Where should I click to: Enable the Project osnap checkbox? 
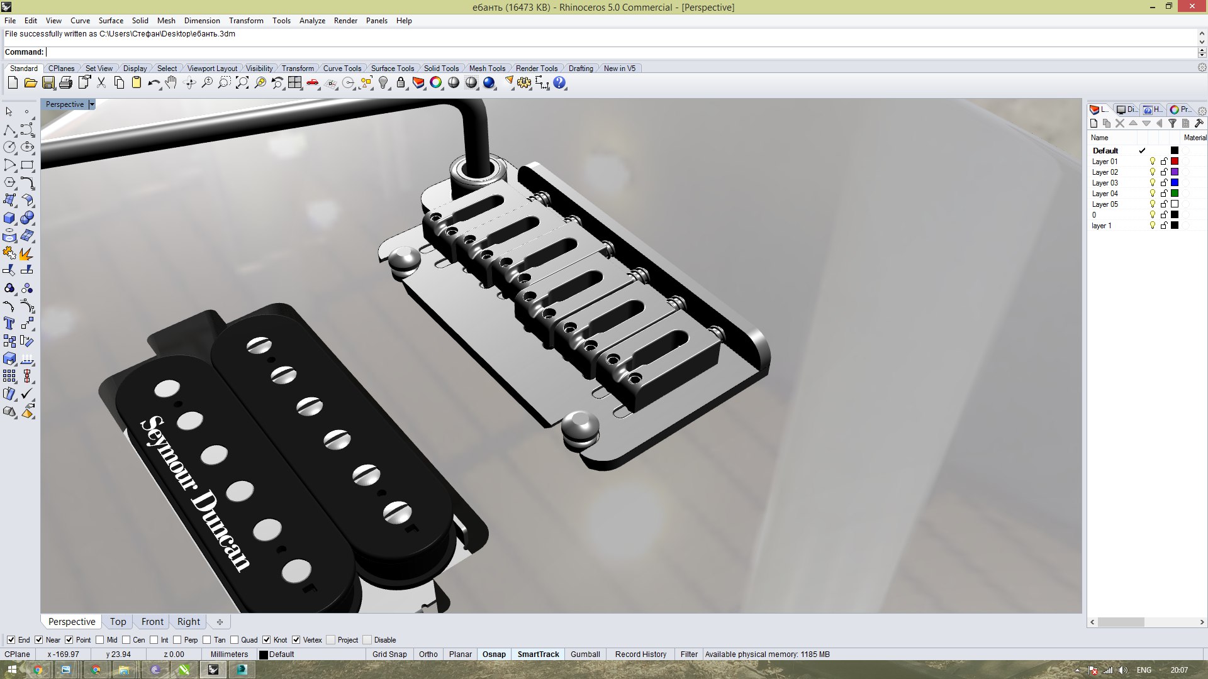point(330,640)
